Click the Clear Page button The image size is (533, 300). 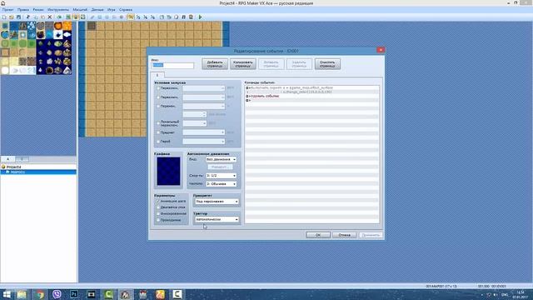327,64
